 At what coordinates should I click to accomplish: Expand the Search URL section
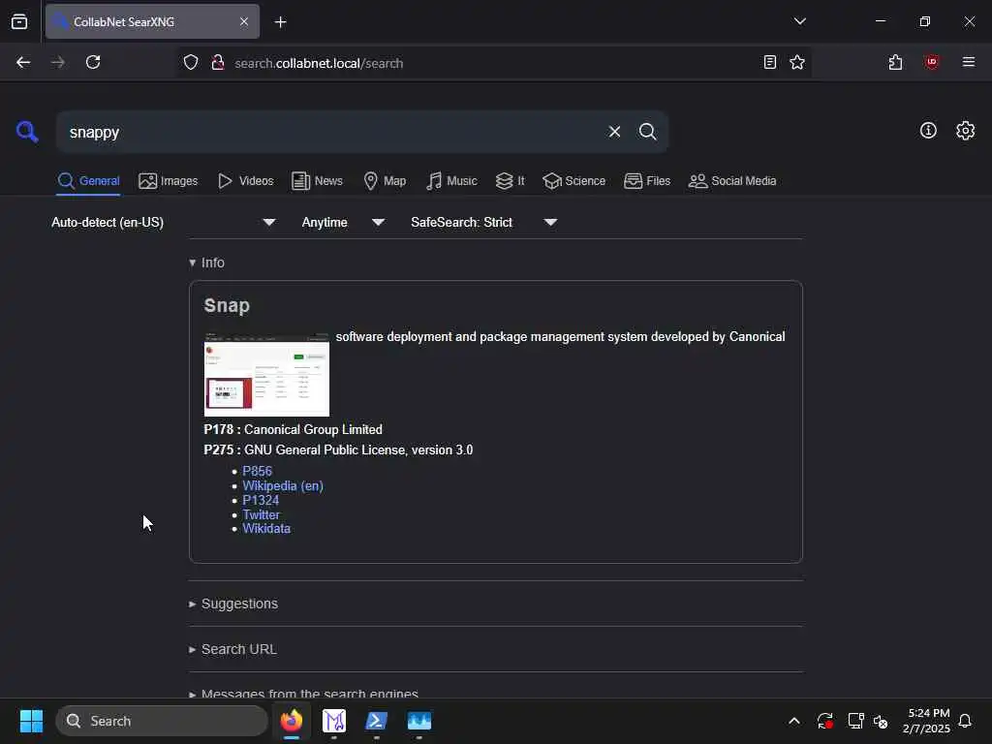(232, 649)
